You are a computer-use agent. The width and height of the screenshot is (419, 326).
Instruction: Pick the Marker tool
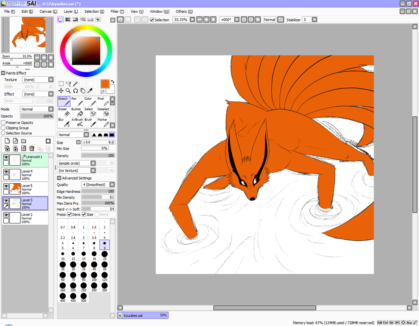(103, 123)
